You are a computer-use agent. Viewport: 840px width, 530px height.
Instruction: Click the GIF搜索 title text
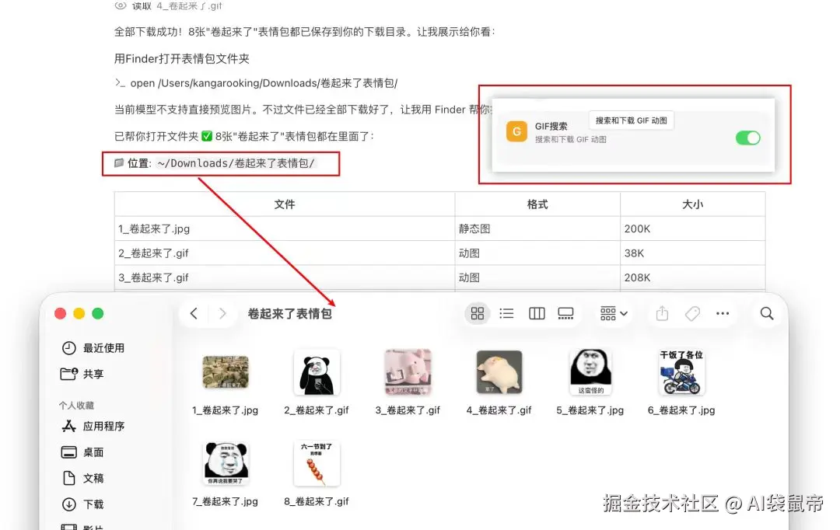coord(551,127)
